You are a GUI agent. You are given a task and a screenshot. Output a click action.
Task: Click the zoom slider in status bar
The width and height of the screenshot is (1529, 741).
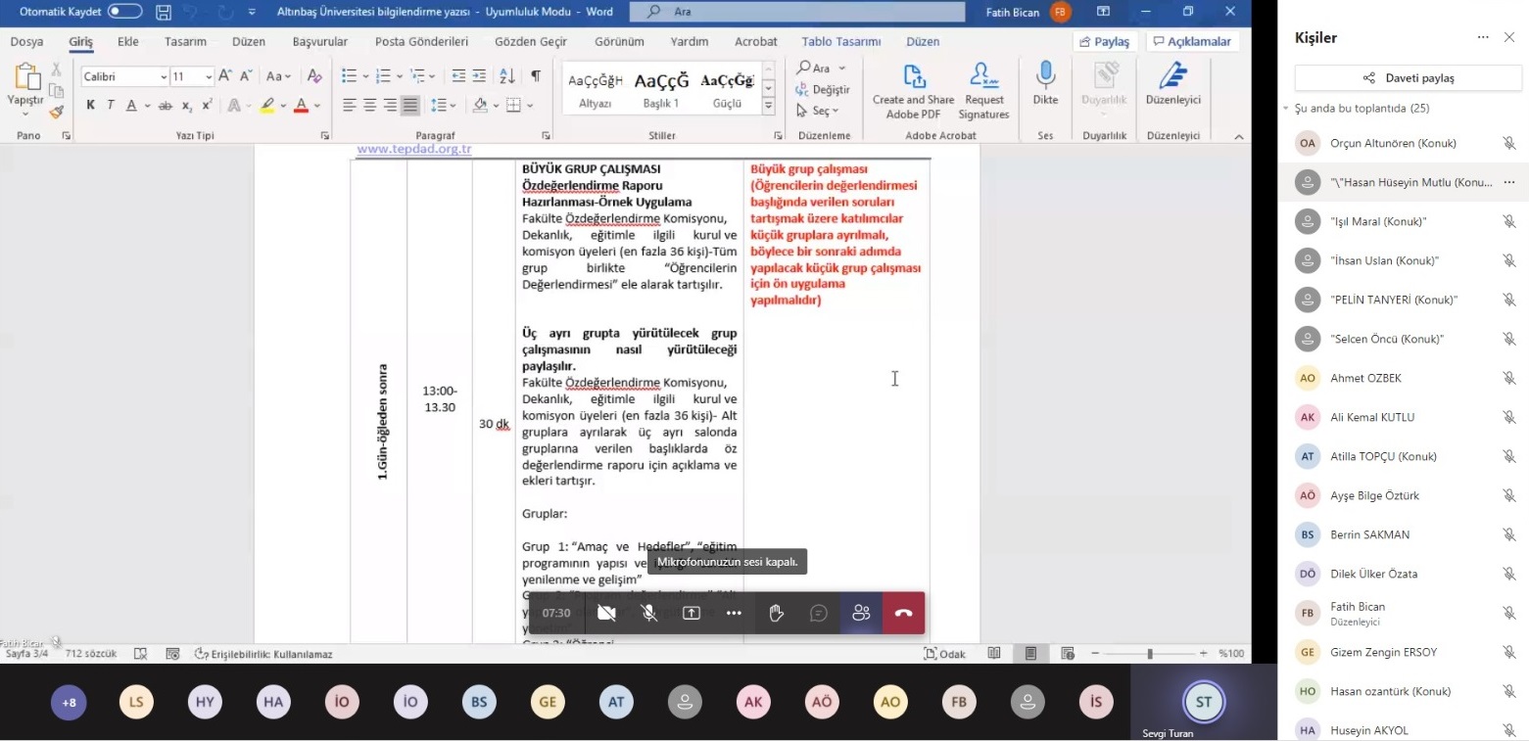tap(1149, 653)
